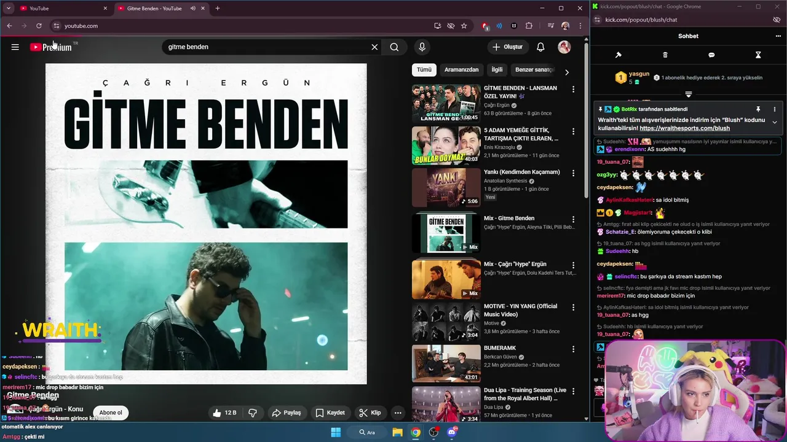The image size is (787, 442).
Task: Open Chrome profile avatar in toolbar
Action: click(565, 26)
